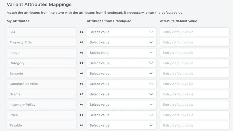Screen dimensions: 233x131
Task: Click the mapping arrow icon beside Taxable
Action: click(x=82, y=125)
